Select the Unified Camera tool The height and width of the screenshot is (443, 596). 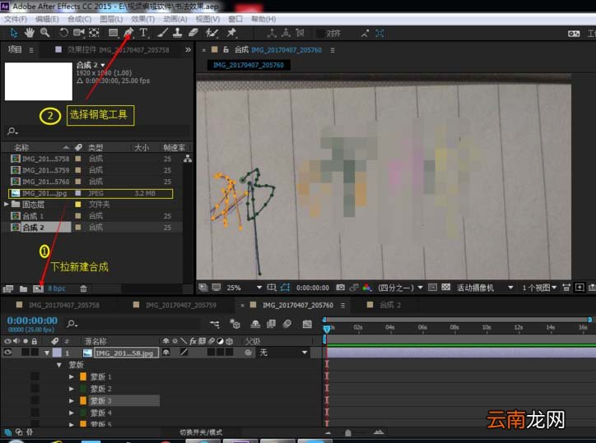(79, 33)
